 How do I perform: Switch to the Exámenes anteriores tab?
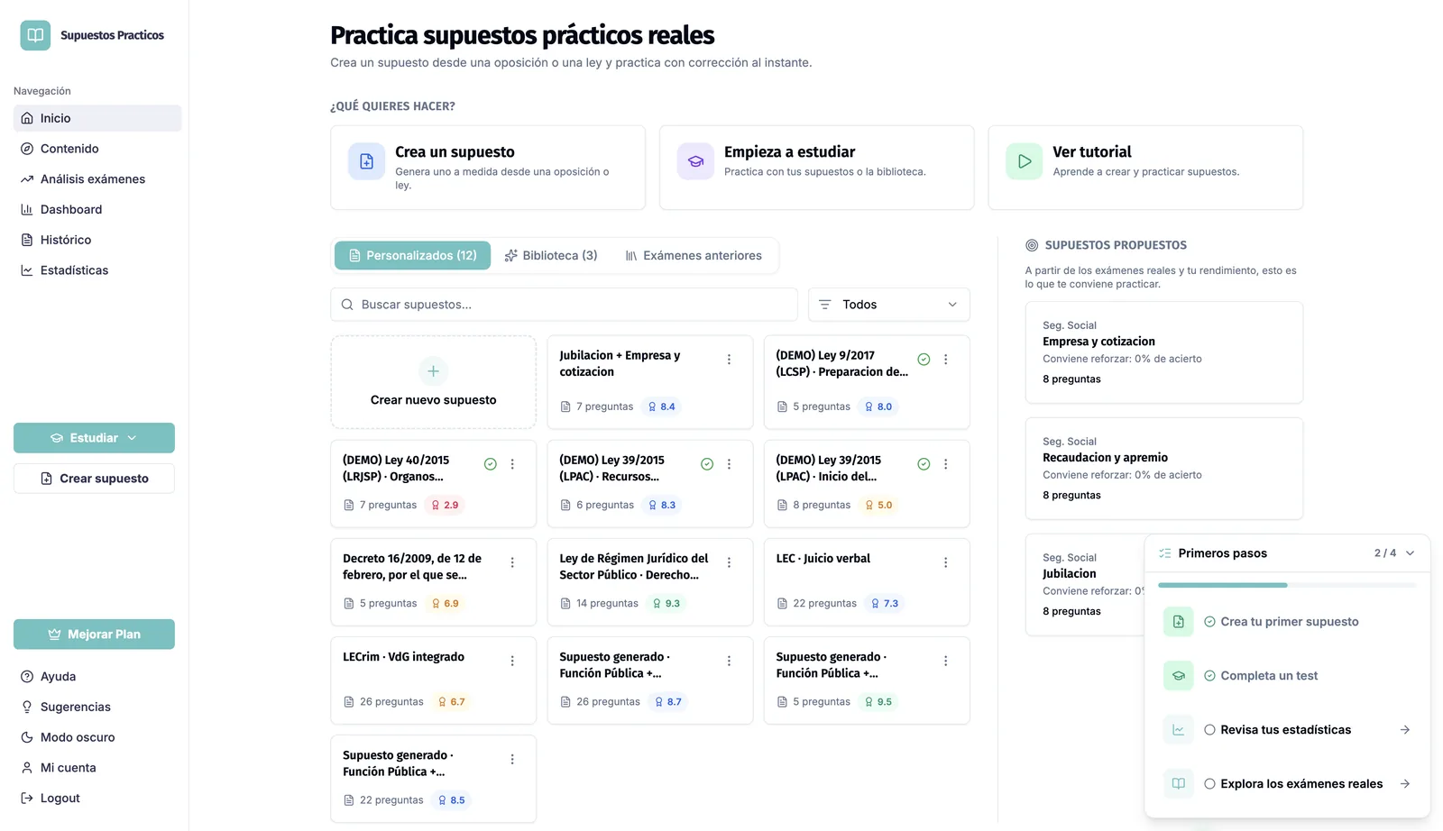[x=694, y=256]
